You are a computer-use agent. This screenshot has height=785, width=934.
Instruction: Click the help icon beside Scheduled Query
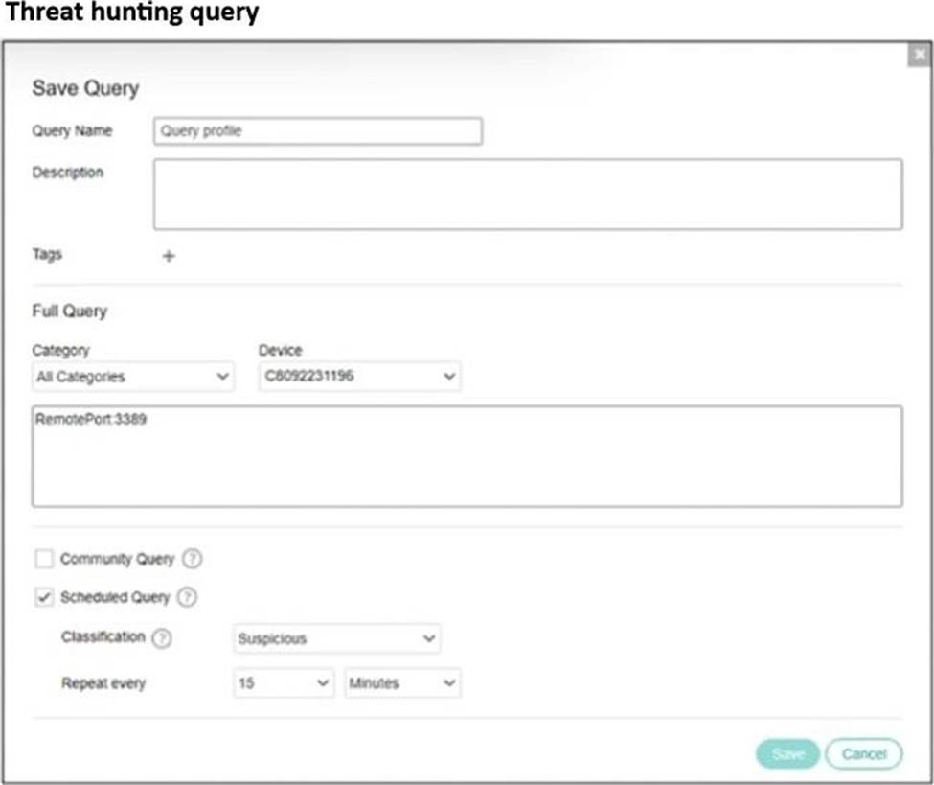188,597
